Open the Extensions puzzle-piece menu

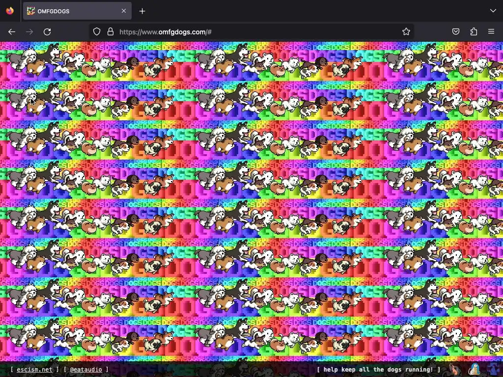click(x=474, y=32)
